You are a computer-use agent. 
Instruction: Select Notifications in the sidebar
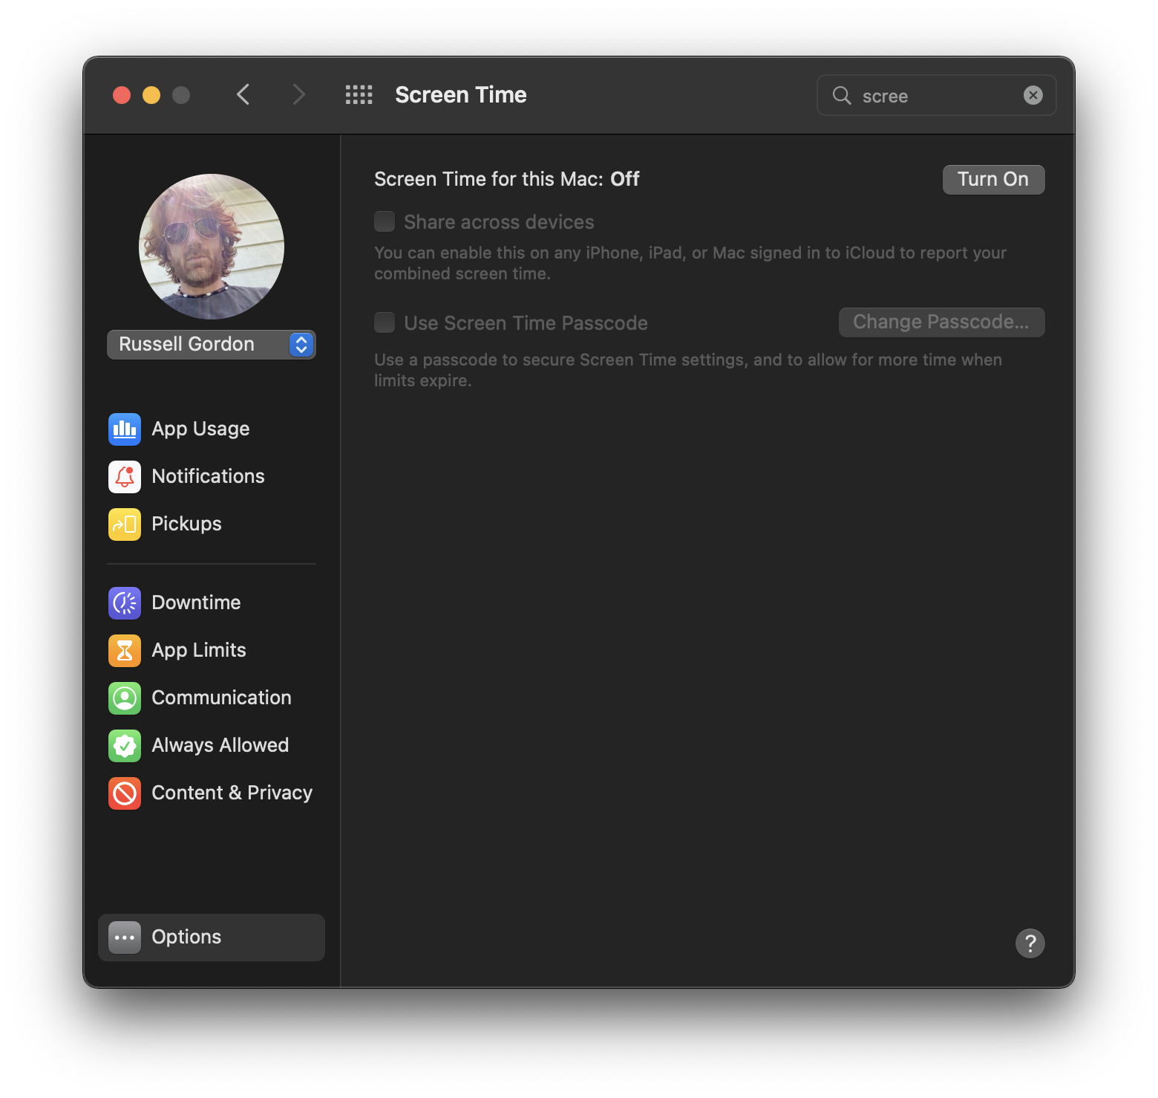[x=212, y=476]
